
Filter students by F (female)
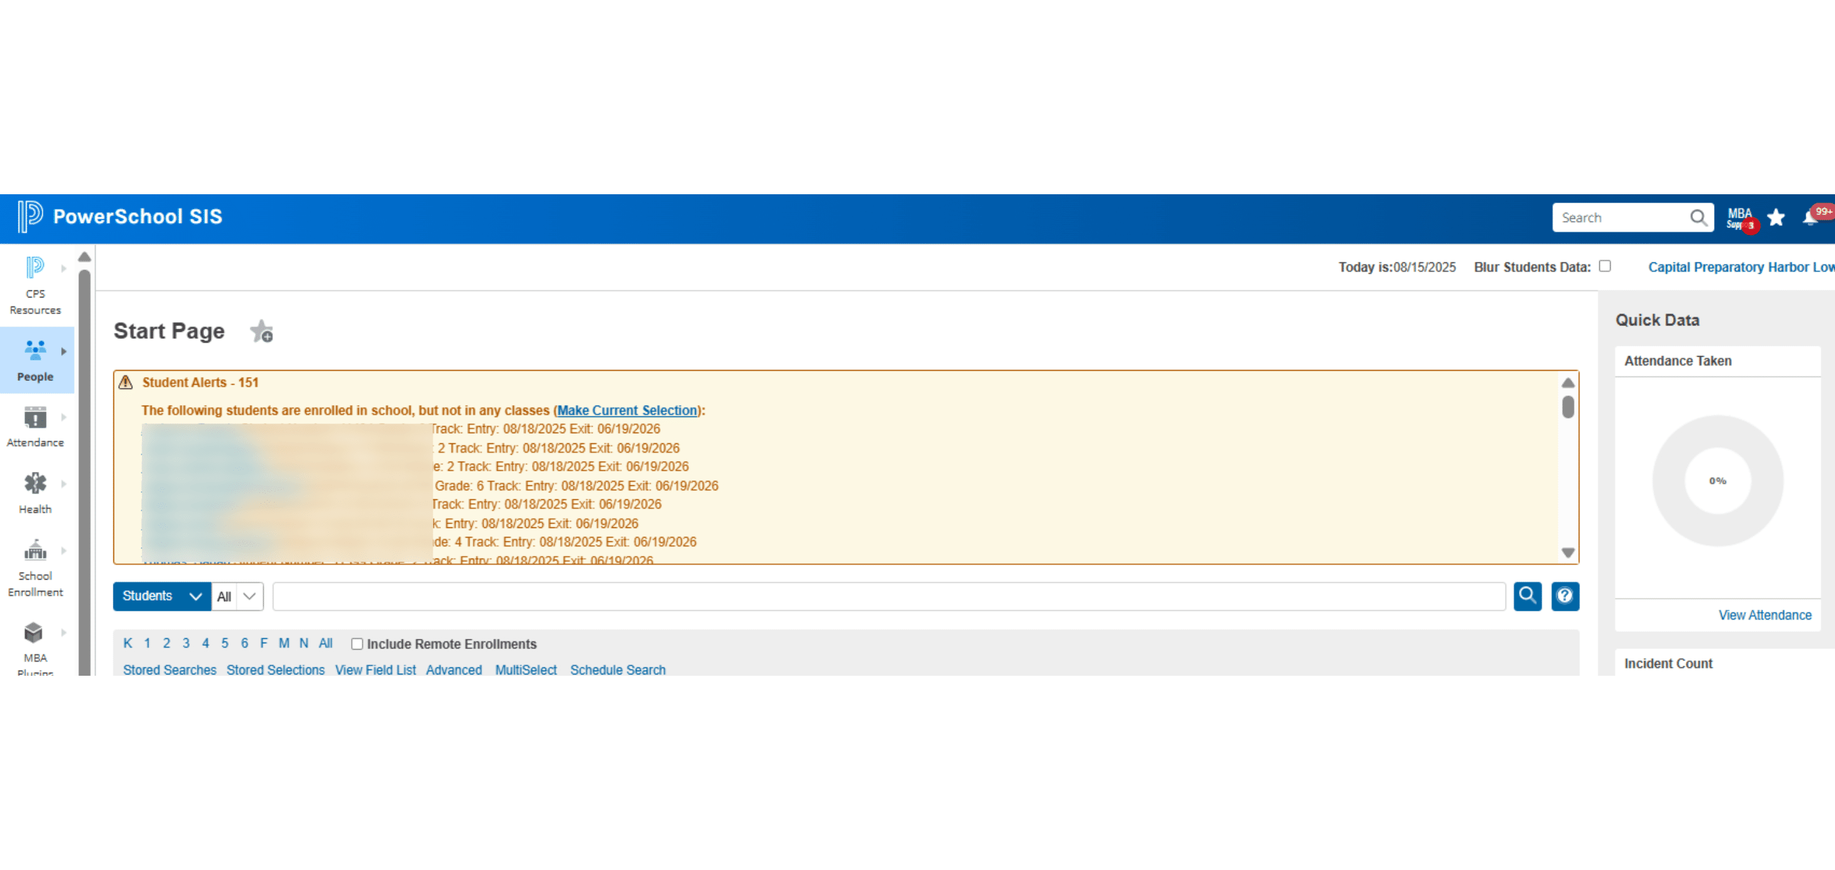(264, 644)
